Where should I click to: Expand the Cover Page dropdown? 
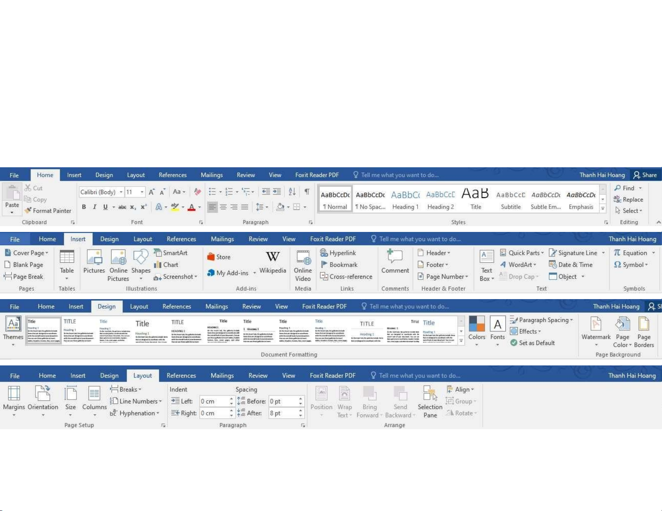(x=26, y=253)
